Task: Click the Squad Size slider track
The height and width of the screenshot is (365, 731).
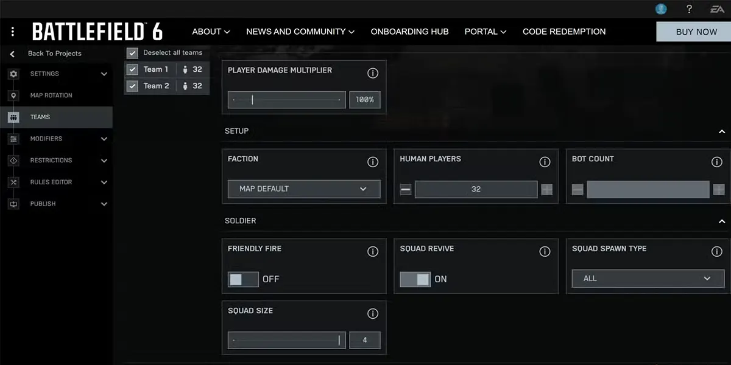Action: [286, 341]
